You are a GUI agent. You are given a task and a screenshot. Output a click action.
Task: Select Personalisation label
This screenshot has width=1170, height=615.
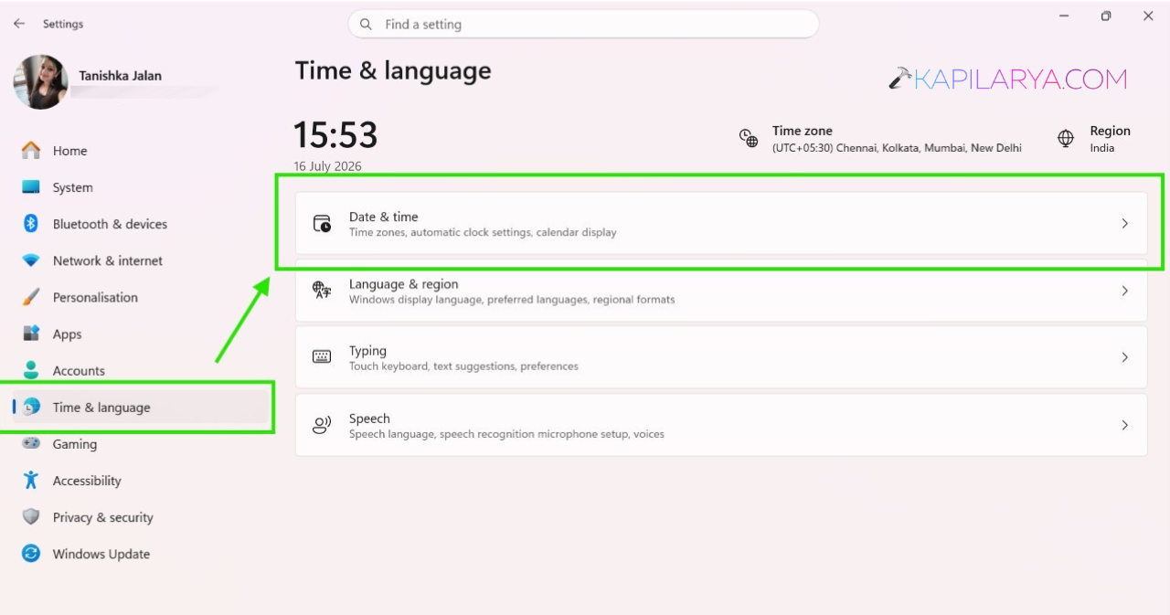95,297
